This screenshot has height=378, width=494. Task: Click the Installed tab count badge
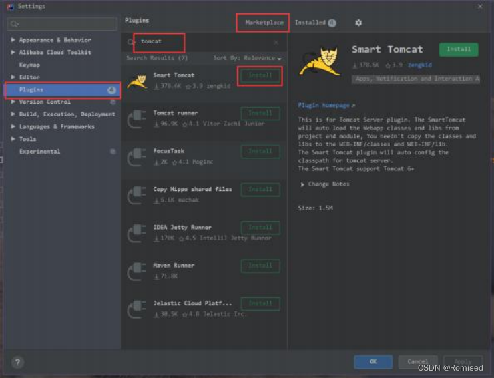point(332,23)
